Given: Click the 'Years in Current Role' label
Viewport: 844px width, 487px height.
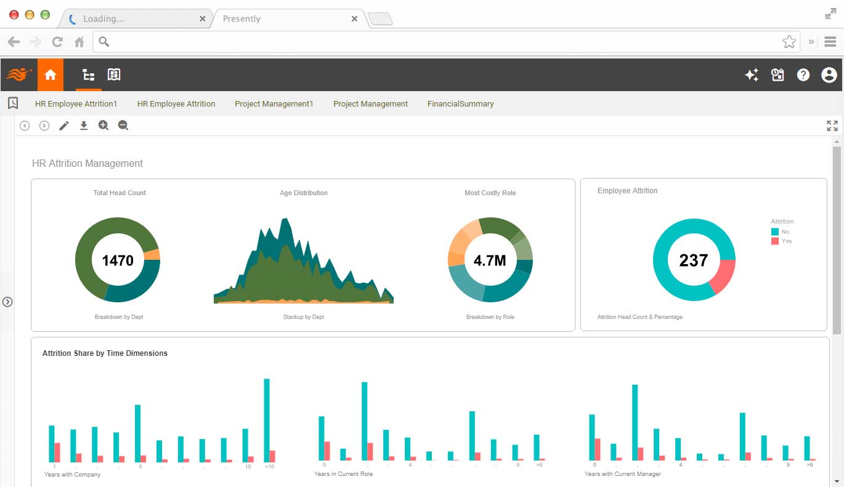Looking at the screenshot, I should pos(343,473).
